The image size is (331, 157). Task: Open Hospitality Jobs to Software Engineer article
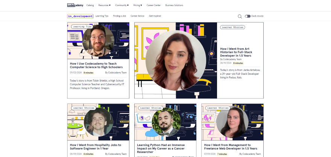coord(96,147)
